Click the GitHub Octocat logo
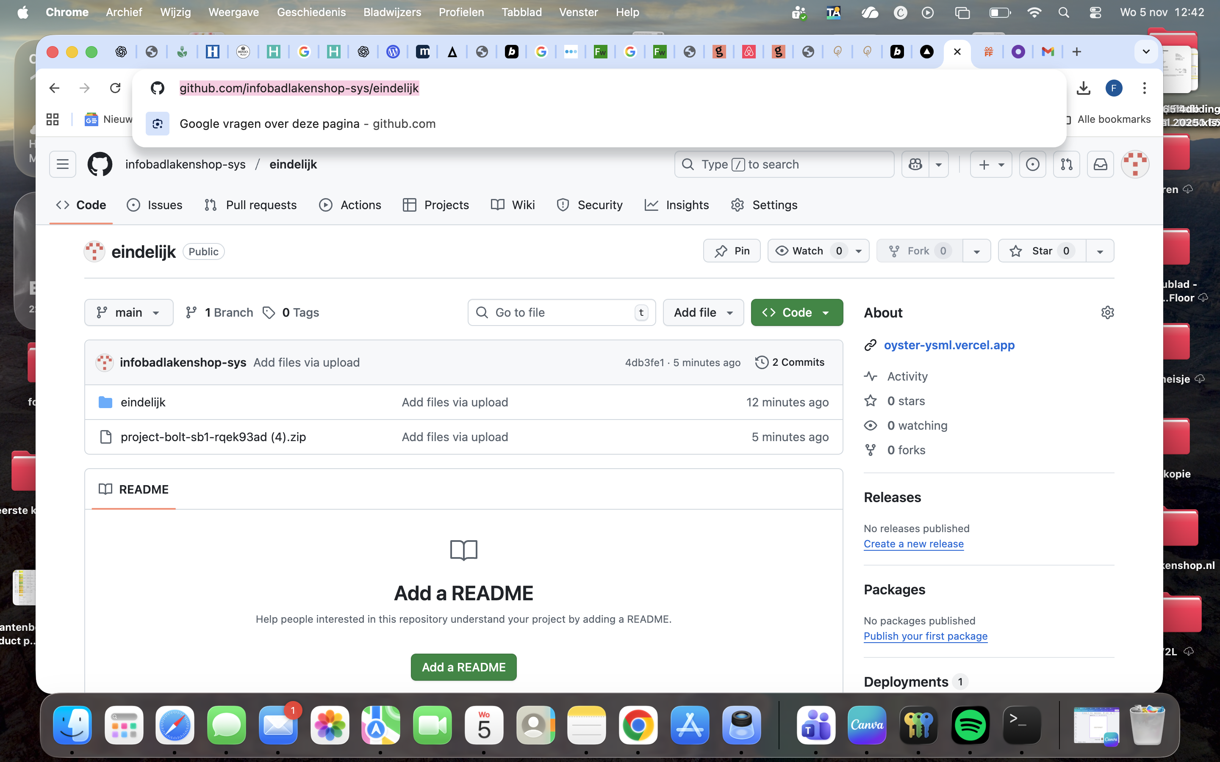 [x=100, y=164]
